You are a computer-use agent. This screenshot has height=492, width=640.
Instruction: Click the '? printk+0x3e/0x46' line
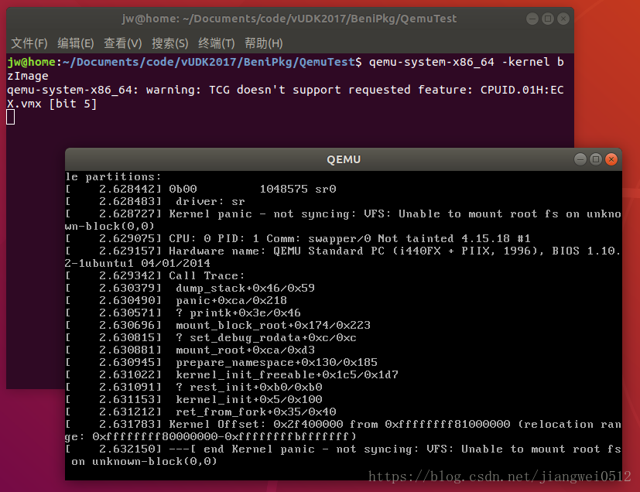pos(183,313)
